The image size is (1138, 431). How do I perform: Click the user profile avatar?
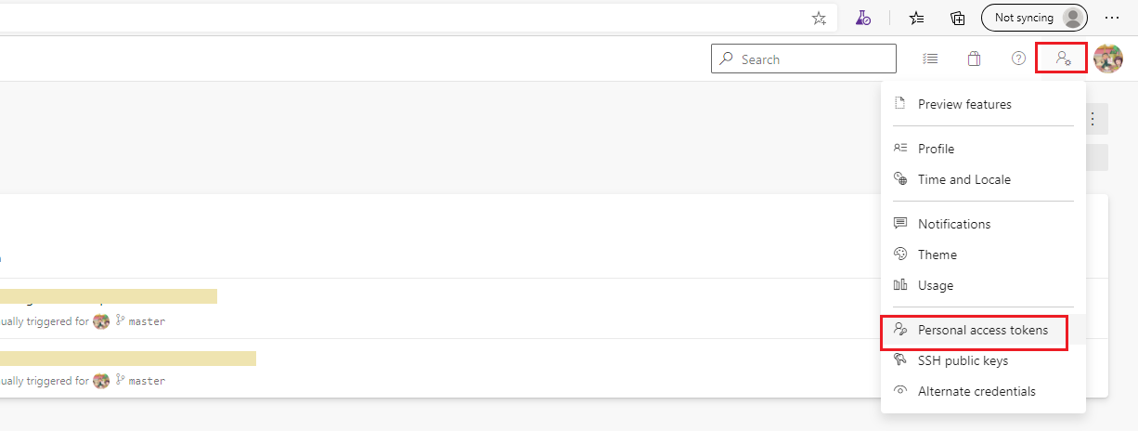[1108, 59]
